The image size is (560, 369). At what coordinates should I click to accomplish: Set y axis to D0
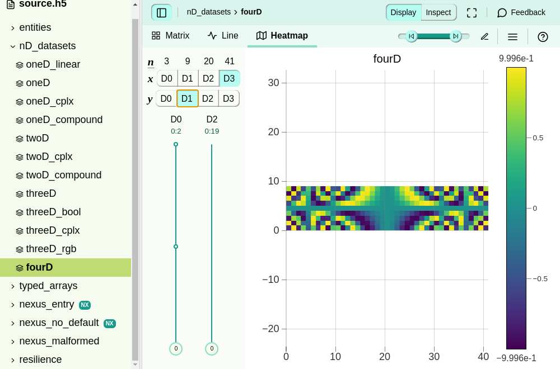click(166, 98)
